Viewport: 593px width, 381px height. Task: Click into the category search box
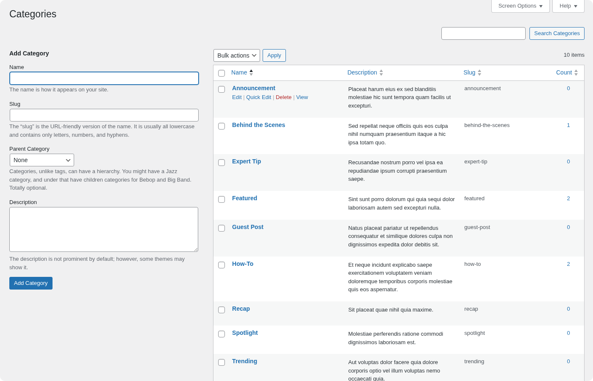483,33
